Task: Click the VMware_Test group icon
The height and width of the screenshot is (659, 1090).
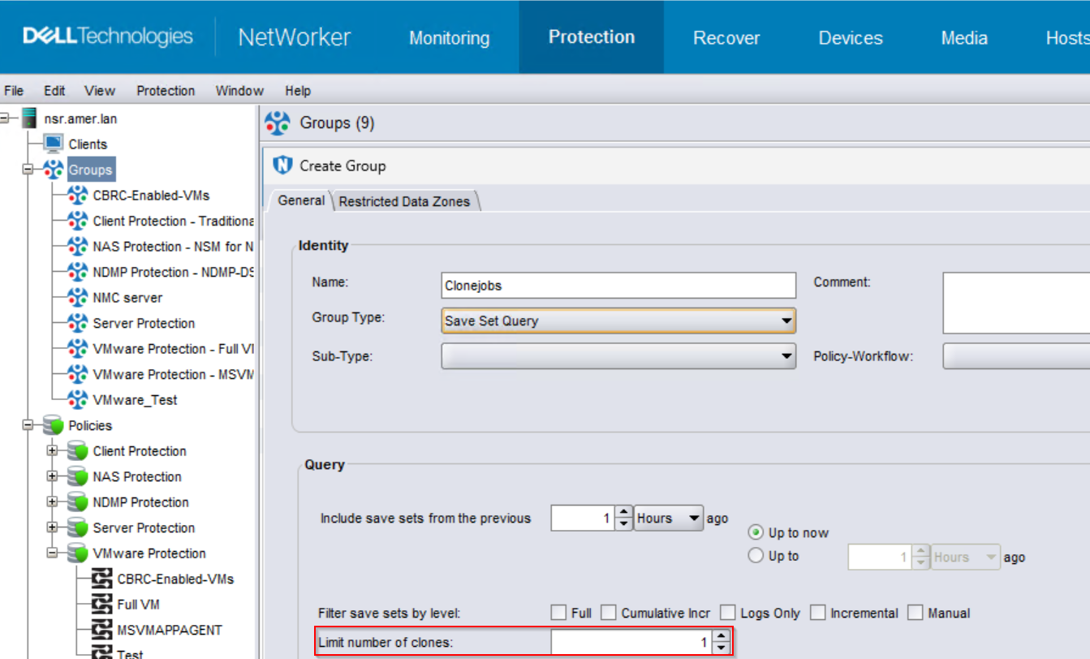Action: tap(78, 399)
